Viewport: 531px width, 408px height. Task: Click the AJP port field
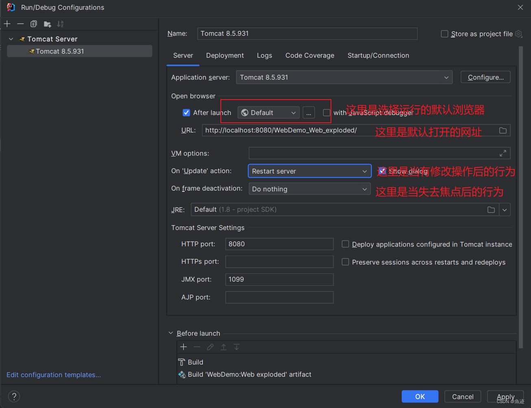click(x=279, y=297)
